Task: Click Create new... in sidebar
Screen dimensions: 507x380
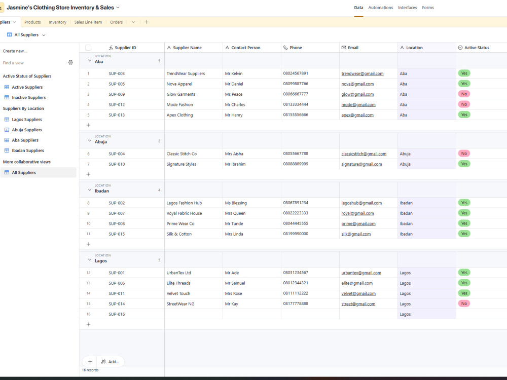Action: 15,51
